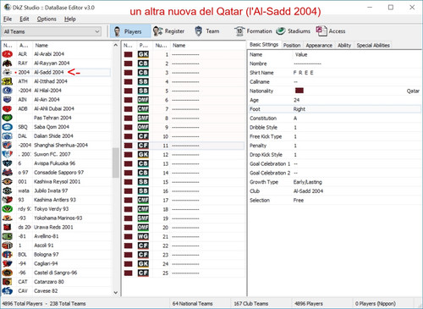Image resolution: width=423 pixels, height=309 pixels.
Task: Open the Players section icon
Action: point(118,31)
